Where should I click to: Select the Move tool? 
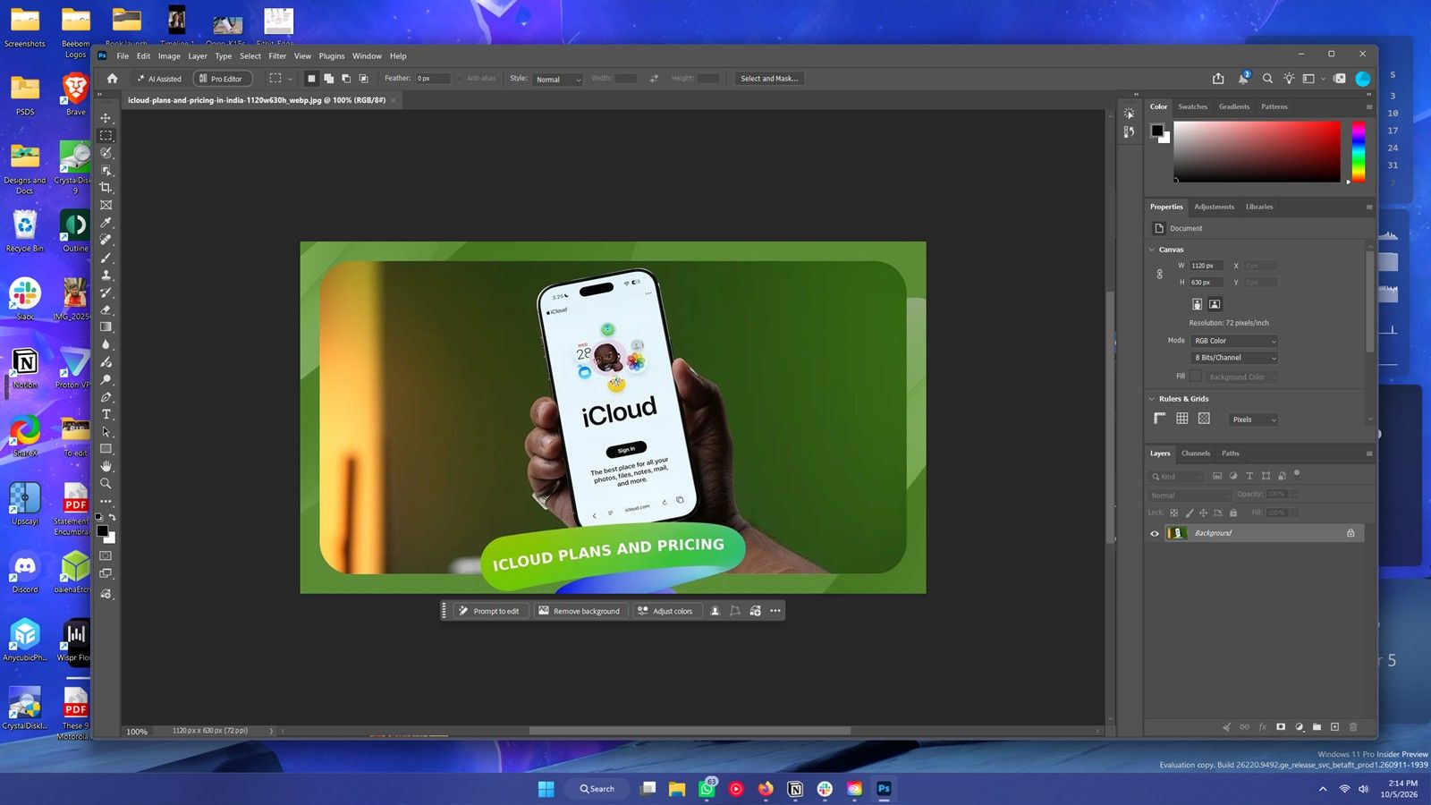click(106, 118)
